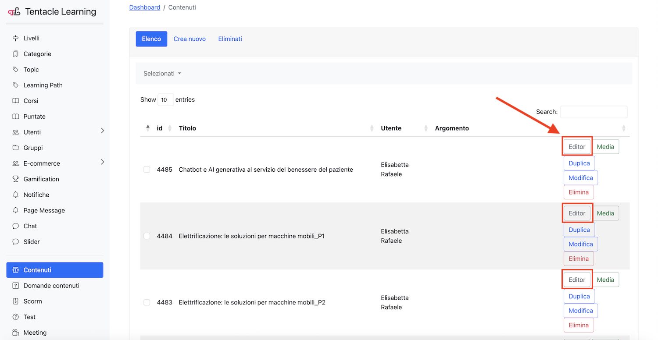Click the Notifiche bell icon
The width and height of the screenshot is (658, 340).
coord(16,195)
